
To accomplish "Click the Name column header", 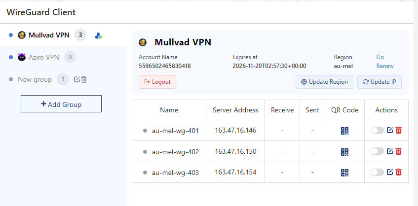I will 169,110.
